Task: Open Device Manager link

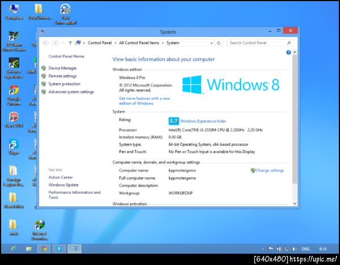Action: [x=62, y=68]
